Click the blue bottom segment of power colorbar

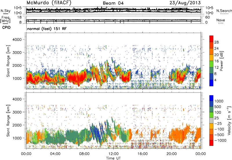[x=211, y=83]
